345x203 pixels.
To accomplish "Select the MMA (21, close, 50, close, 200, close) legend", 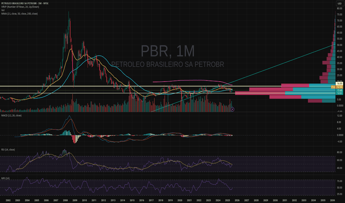I will (19, 14).
